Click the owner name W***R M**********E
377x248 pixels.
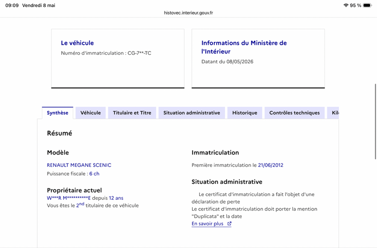[69, 198]
